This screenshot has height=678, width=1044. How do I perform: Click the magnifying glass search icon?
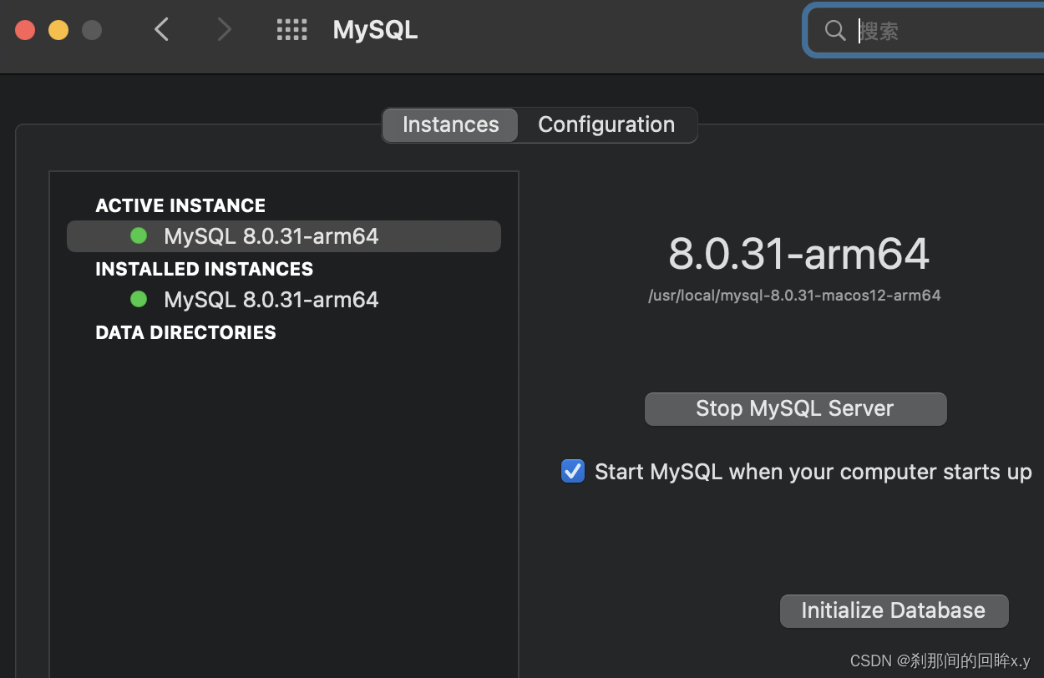[835, 31]
